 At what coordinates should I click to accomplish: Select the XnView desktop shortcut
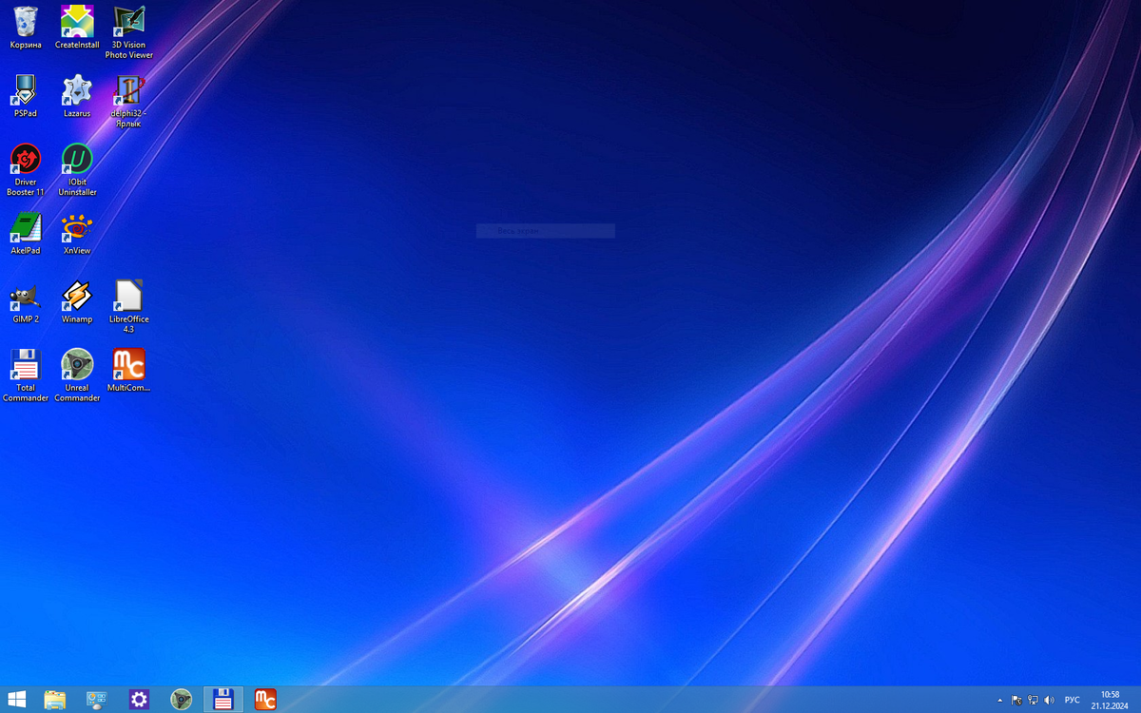pos(77,233)
